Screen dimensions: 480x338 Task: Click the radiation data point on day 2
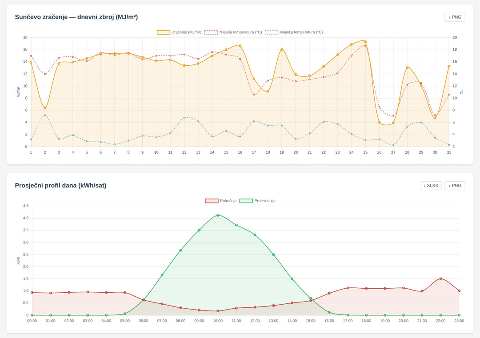tap(45, 108)
